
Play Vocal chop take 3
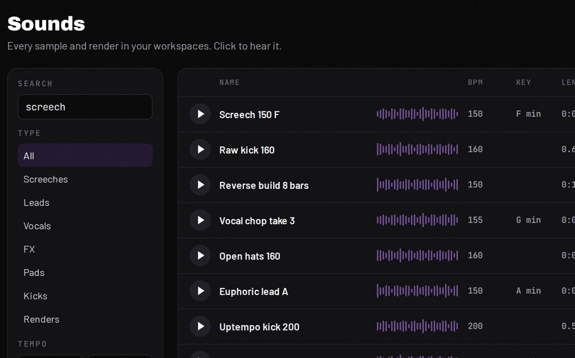pyautogui.click(x=200, y=220)
